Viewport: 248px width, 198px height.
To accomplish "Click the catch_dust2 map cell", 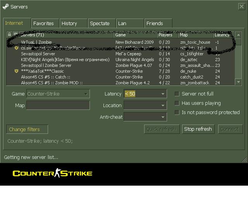I will click(192, 77).
